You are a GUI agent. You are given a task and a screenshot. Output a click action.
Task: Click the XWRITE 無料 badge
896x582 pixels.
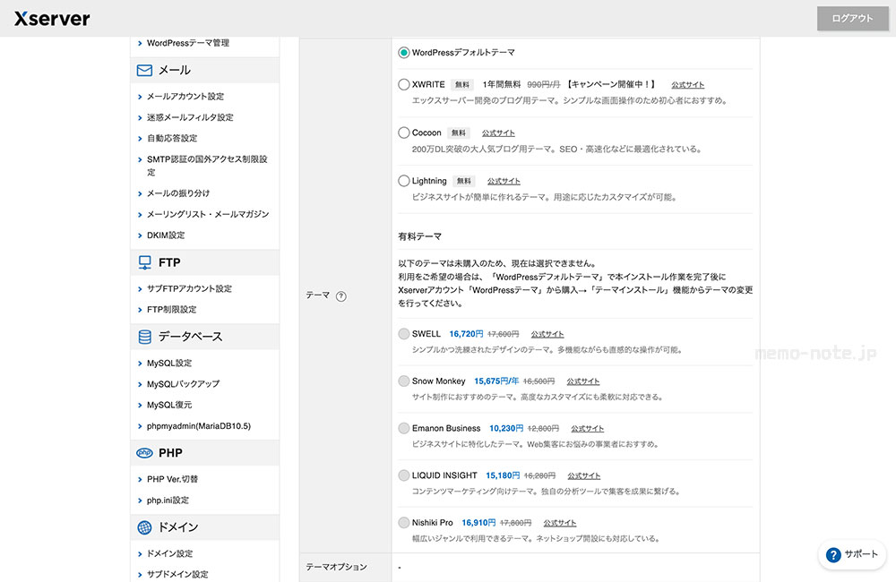coord(461,84)
